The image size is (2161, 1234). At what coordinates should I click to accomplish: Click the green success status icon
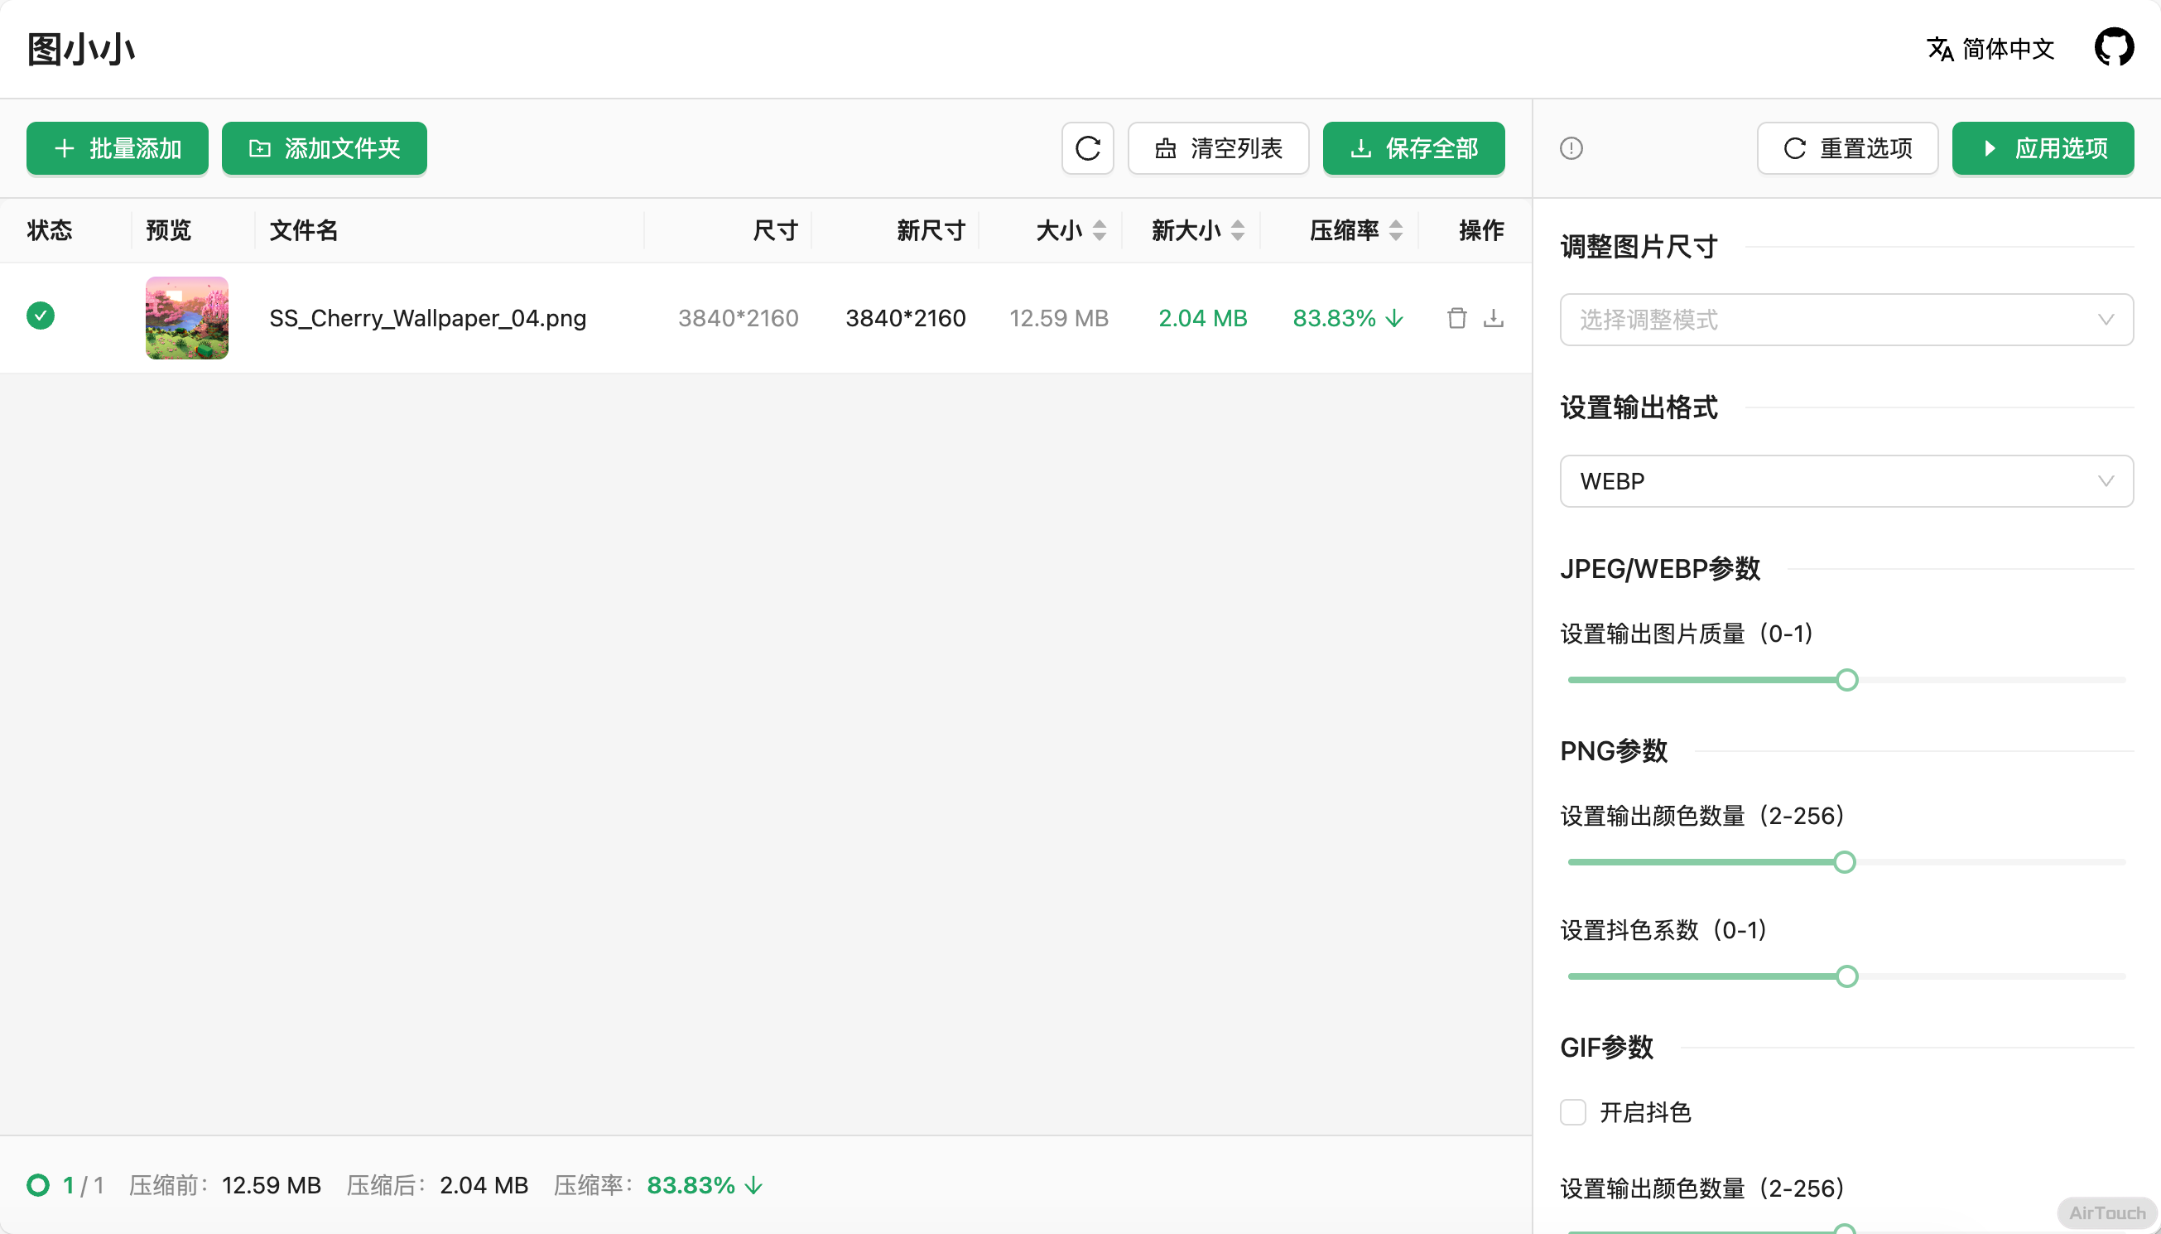[x=40, y=316]
